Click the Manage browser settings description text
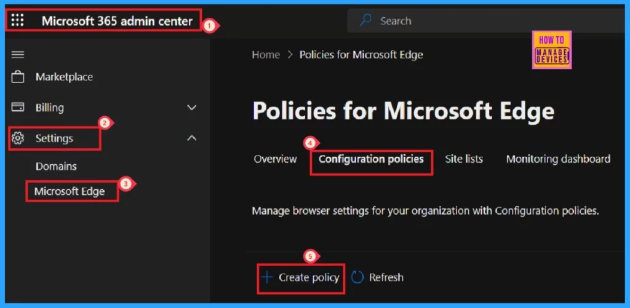This screenshot has width=630, height=308. click(426, 211)
